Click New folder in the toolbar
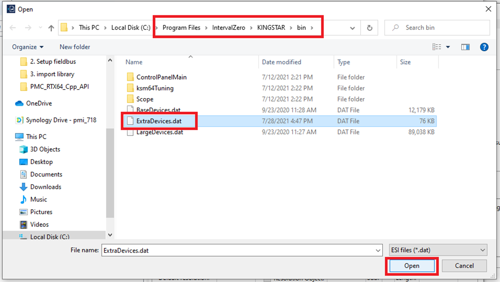 coord(75,47)
